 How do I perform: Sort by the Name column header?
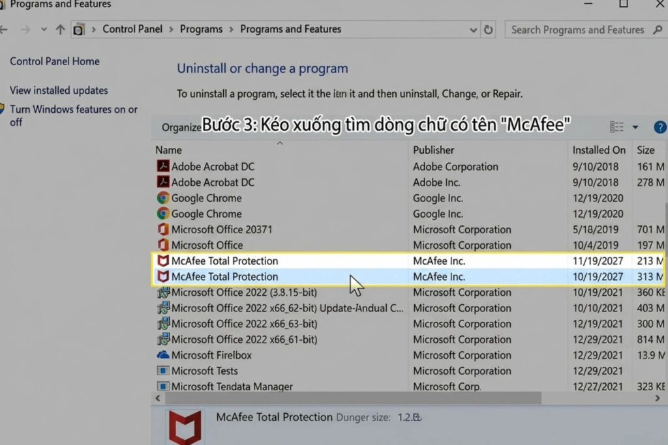pyautogui.click(x=168, y=150)
